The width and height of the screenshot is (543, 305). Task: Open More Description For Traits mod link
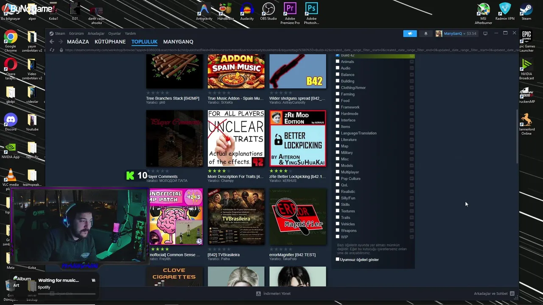coord(235,177)
